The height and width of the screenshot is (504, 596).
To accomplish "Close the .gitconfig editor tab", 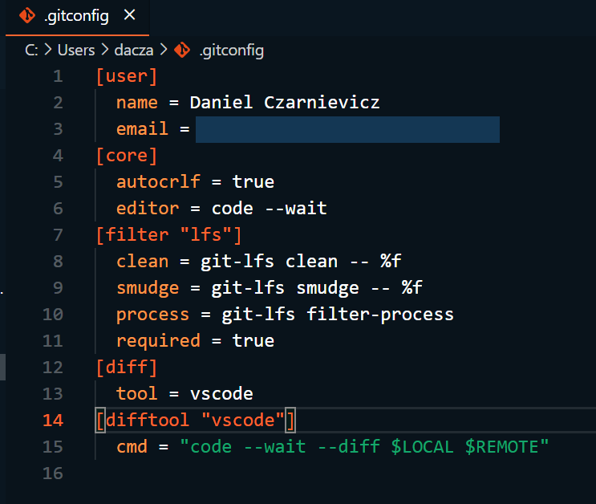I will (x=130, y=15).
